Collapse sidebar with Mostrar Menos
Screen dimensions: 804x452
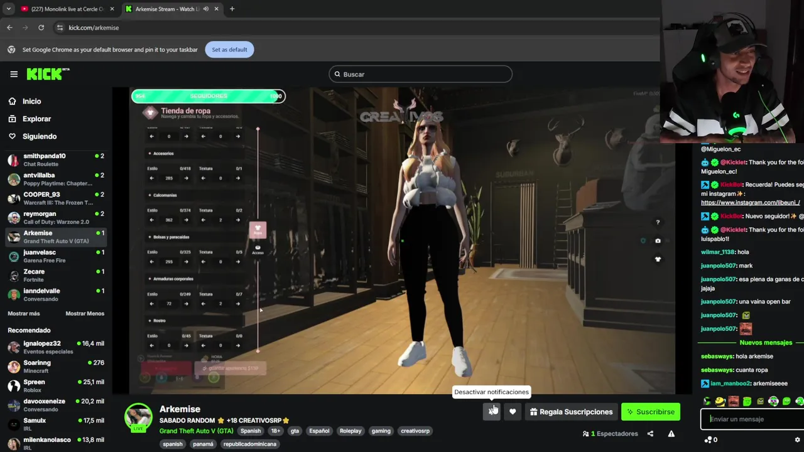click(85, 313)
